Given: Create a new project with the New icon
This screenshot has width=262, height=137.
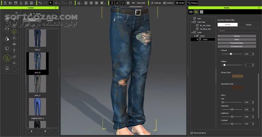Looking at the screenshot, I should tap(5, 3).
